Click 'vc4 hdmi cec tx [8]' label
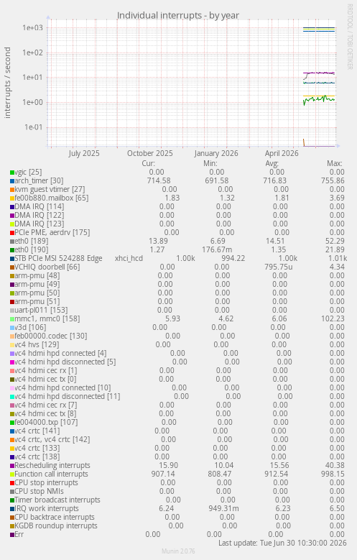Screen dimensions: 357x560 45,413
